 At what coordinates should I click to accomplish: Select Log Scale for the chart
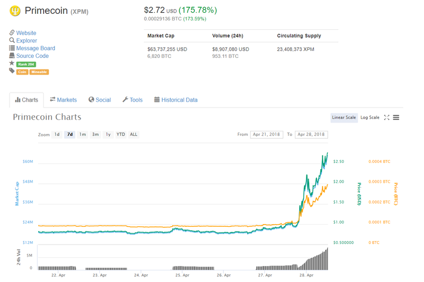tap(370, 118)
